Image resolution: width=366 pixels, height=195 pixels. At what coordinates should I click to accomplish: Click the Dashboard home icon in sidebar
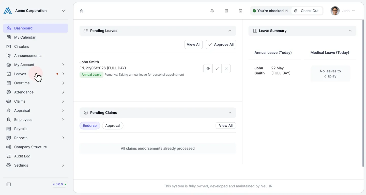tap(9, 28)
